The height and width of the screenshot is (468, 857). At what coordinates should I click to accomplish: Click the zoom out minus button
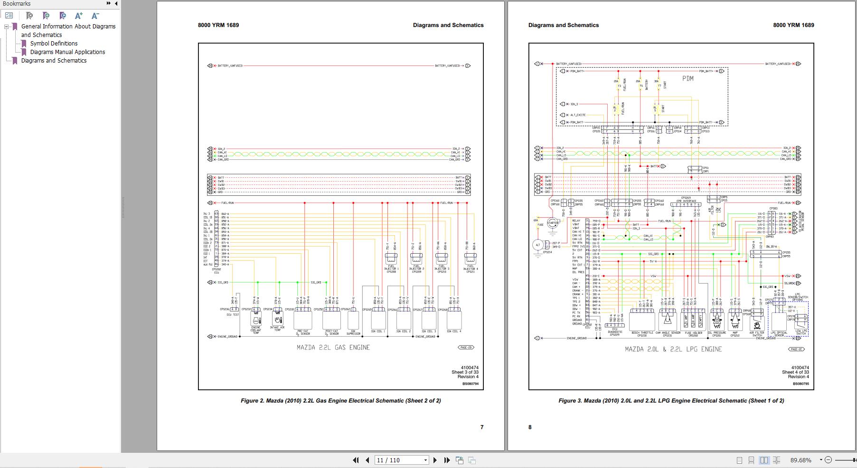[x=829, y=460]
